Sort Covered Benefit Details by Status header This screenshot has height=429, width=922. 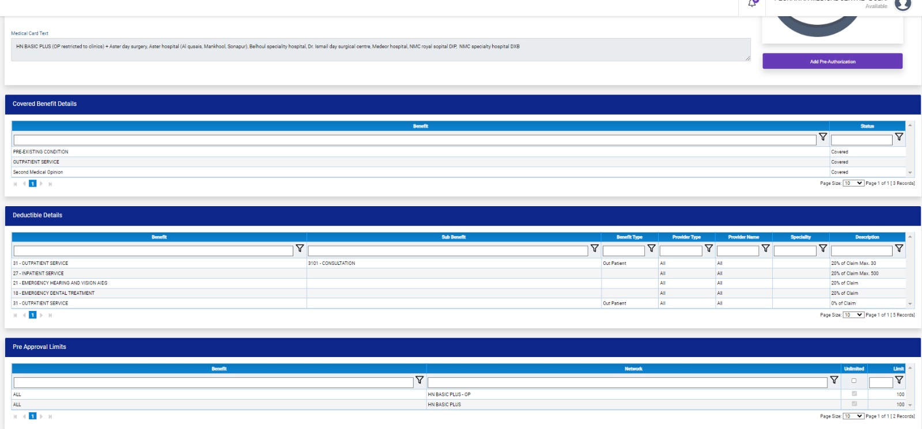coord(867,126)
